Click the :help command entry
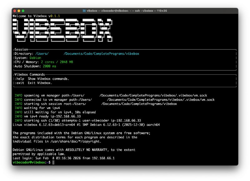Viewport: 250px width, 181px height. pos(20,79)
